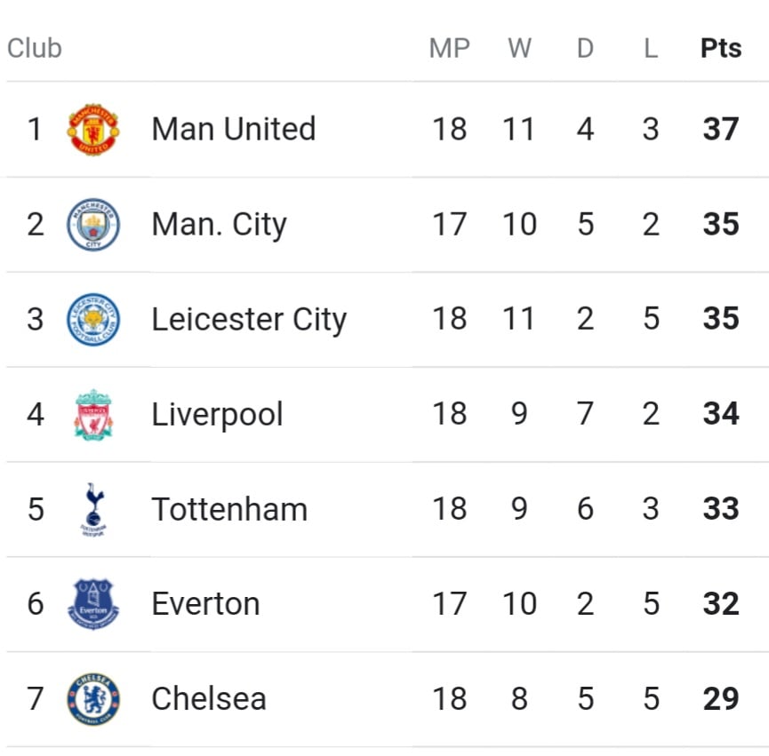Click the Leicester City crest icon
This screenshot has width=769, height=756.
[93, 320]
